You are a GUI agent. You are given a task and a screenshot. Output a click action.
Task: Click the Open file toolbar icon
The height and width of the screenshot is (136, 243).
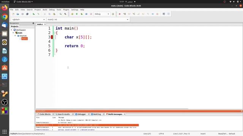tap(18, 14)
